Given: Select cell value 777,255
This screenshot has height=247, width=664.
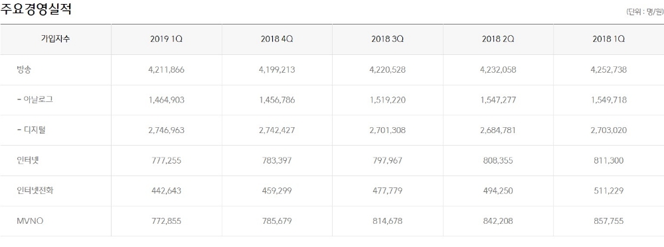Looking at the screenshot, I should (167, 160).
